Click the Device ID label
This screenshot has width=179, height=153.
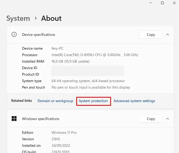(x=30, y=68)
